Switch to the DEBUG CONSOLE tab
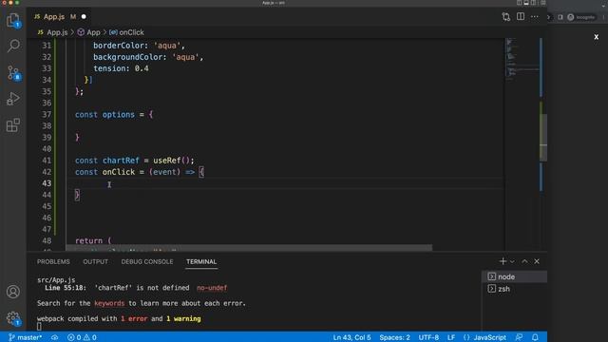This screenshot has width=608, height=342. point(147,262)
